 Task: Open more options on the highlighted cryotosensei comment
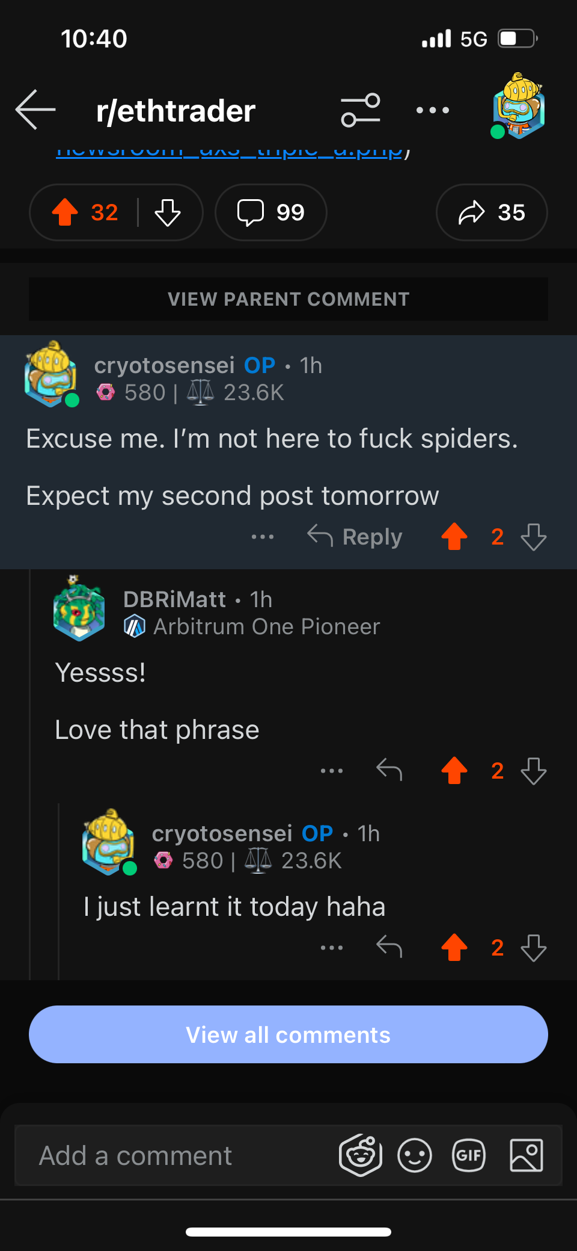(263, 536)
